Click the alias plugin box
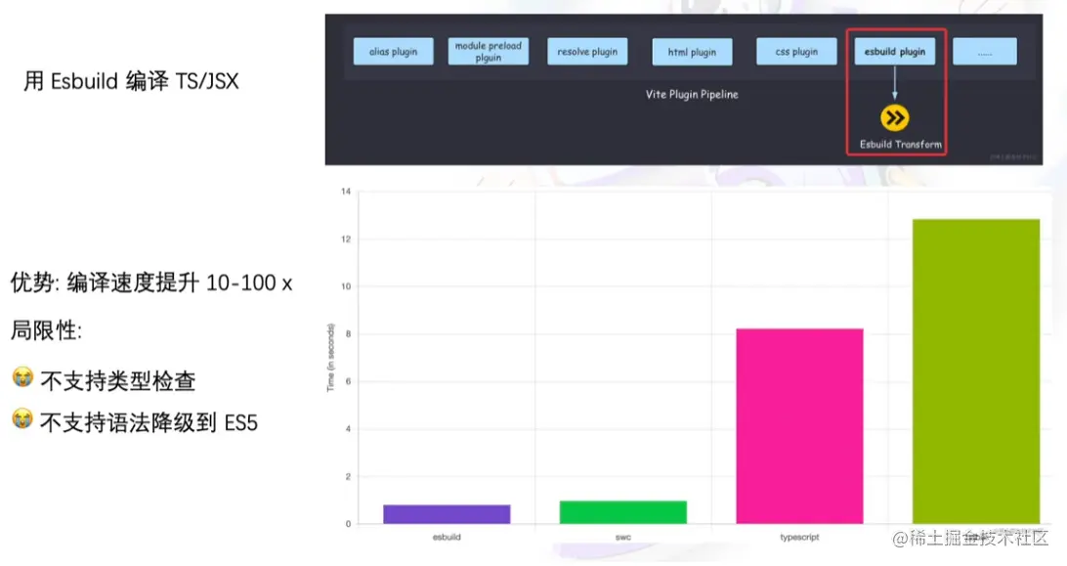 click(394, 52)
